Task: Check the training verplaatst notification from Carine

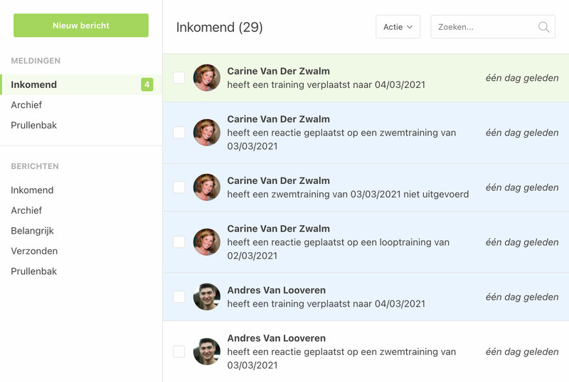Action: [179, 77]
